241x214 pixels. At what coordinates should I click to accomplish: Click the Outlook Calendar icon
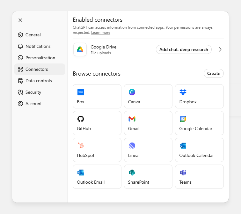183,146
